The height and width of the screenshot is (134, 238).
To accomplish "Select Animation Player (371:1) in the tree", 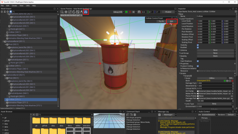I will tap(18, 103).
